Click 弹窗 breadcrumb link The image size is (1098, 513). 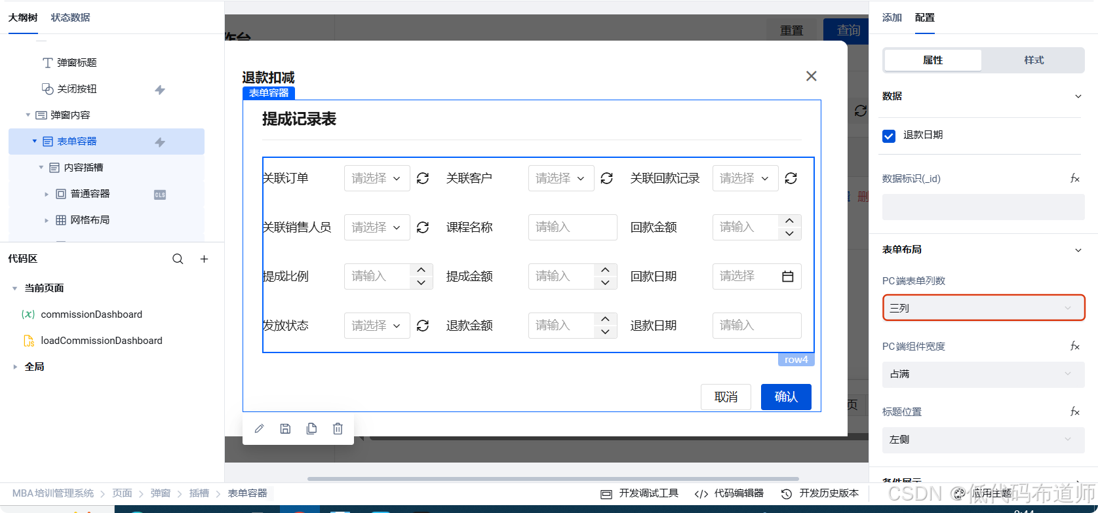(x=161, y=493)
